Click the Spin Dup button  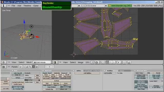click(x=56, y=83)
